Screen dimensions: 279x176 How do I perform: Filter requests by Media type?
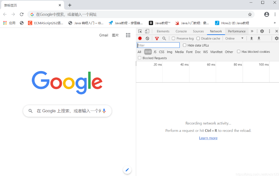[179, 52]
